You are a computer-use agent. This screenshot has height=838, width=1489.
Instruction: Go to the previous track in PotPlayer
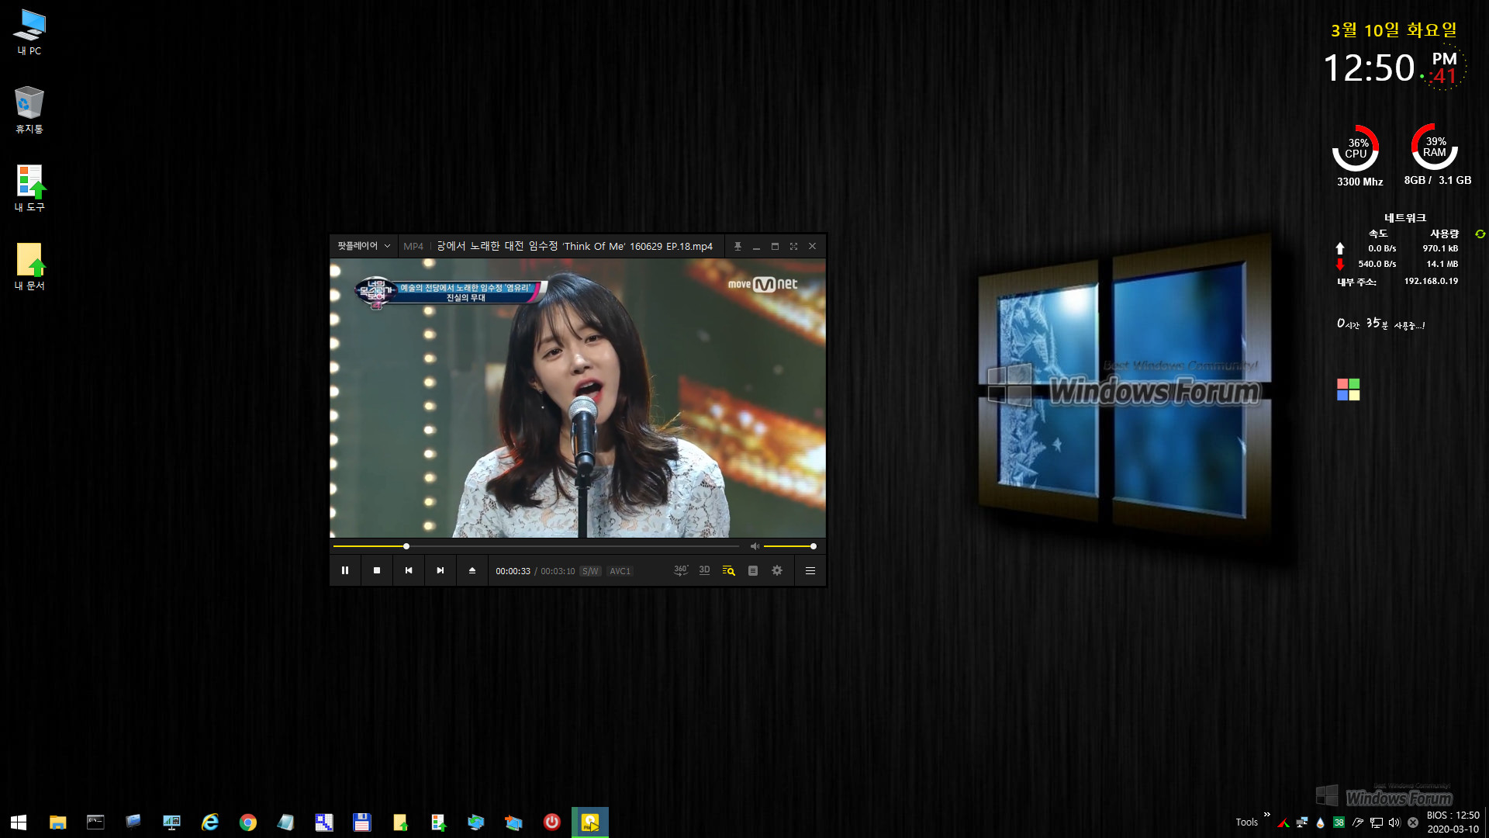tap(409, 570)
